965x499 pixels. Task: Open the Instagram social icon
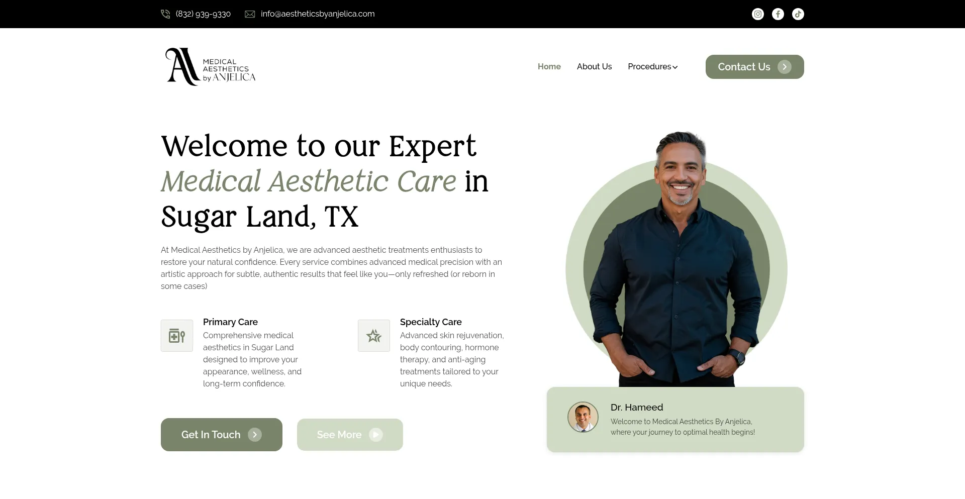pyautogui.click(x=757, y=14)
